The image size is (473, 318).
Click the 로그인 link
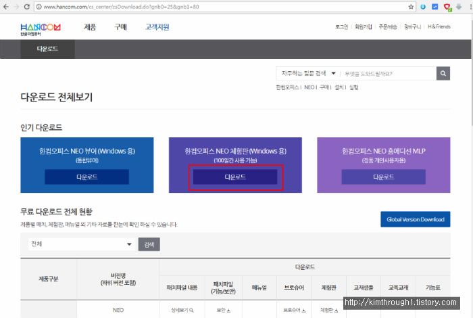coord(341,27)
